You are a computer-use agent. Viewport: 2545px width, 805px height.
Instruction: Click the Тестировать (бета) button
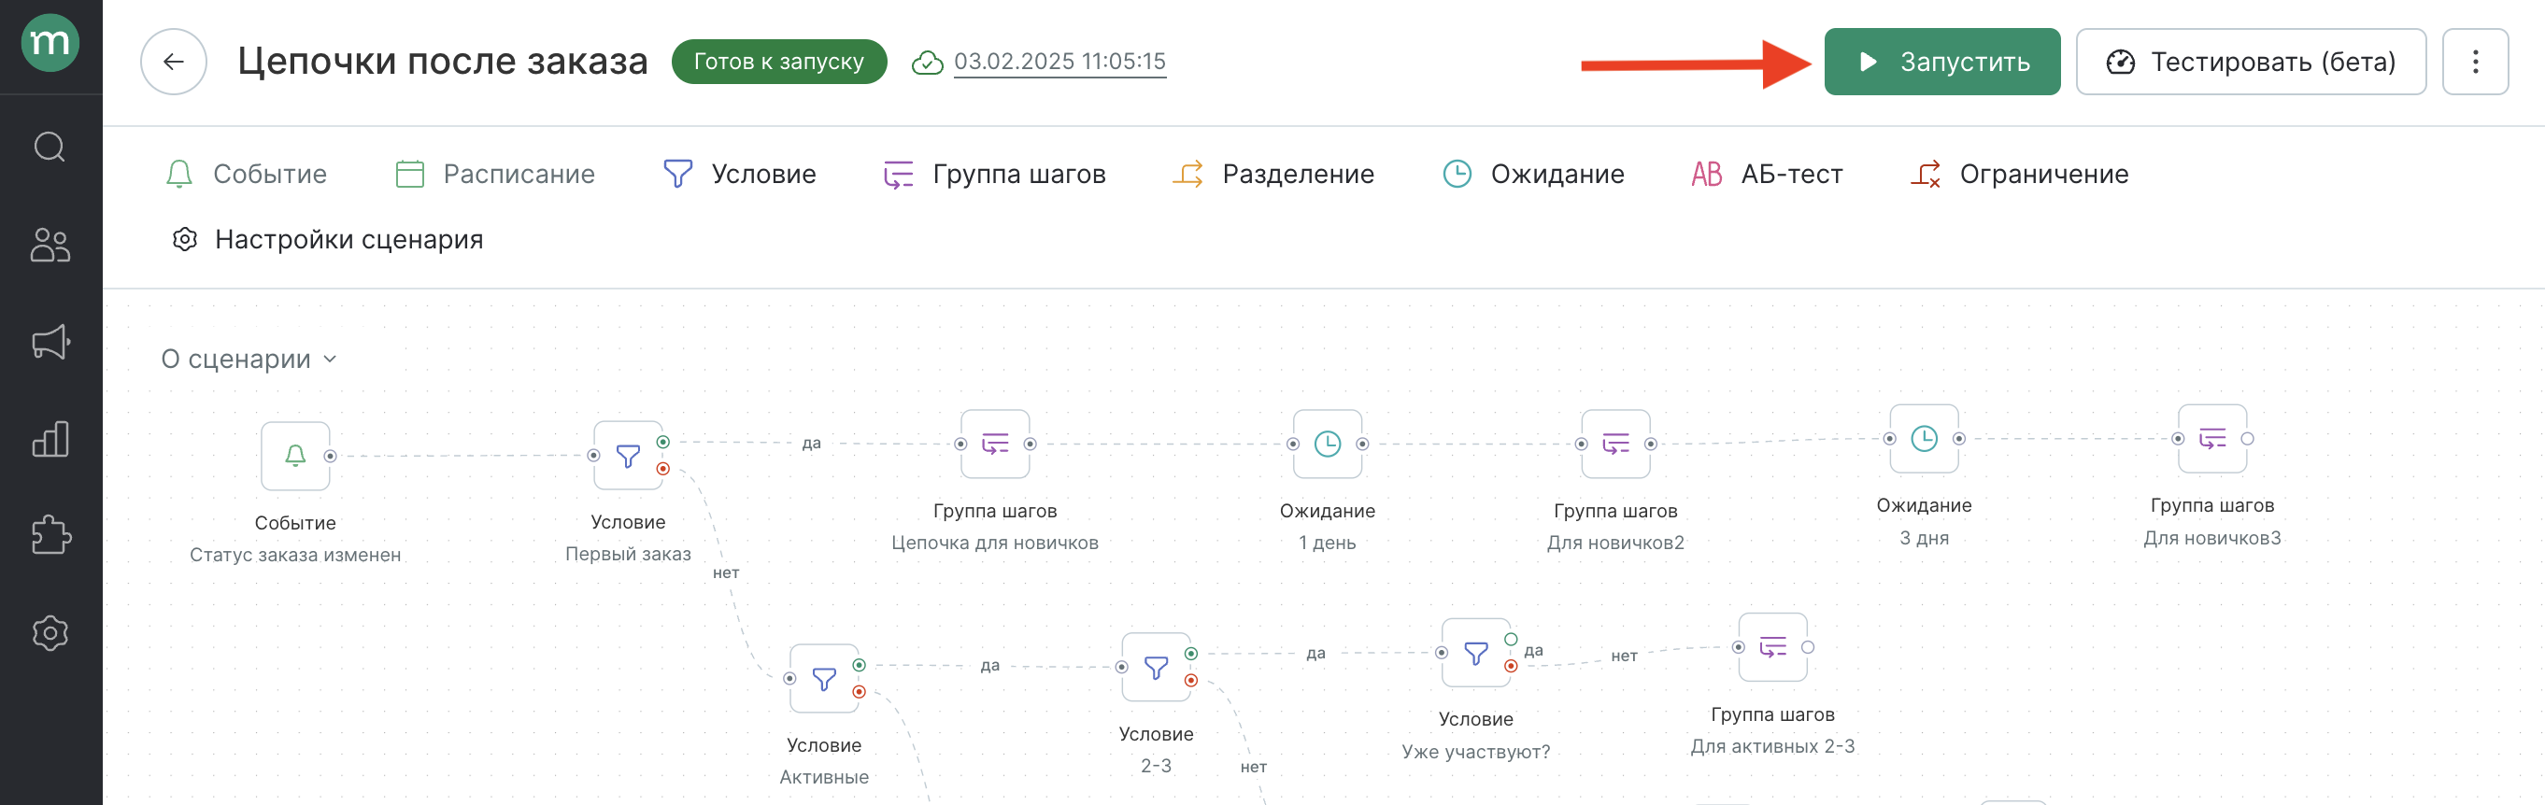(x=2251, y=62)
